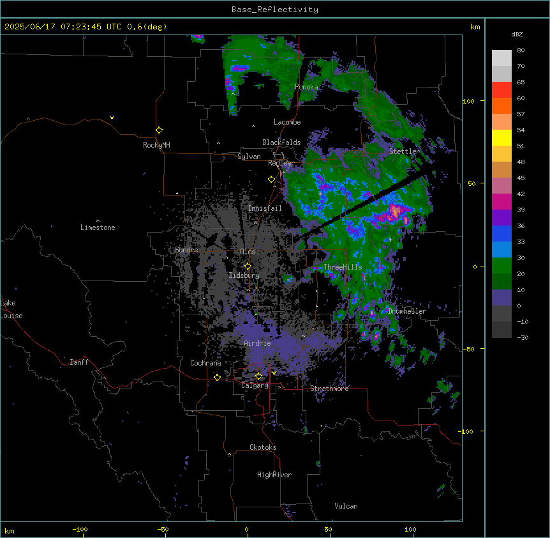
Task: Click the yellow V marker east of Calgary diamond
Action: coord(274,373)
